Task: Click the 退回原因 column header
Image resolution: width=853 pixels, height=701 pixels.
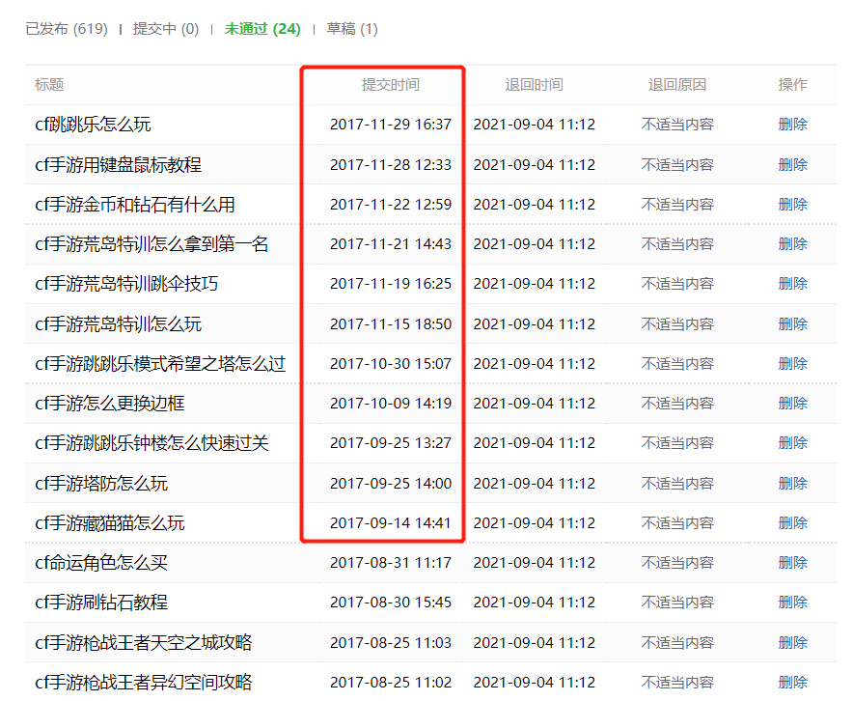Action: coord(677,85)
